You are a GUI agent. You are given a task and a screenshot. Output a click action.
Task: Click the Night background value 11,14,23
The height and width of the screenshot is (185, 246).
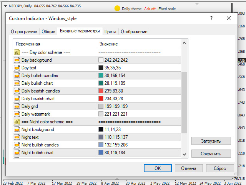tap(113, 129)
